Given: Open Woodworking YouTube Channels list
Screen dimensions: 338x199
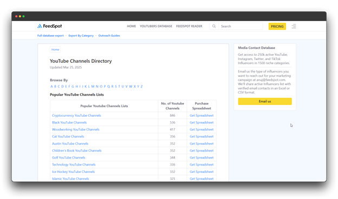Looking at the screenshot, I should [x=75, y=129].
